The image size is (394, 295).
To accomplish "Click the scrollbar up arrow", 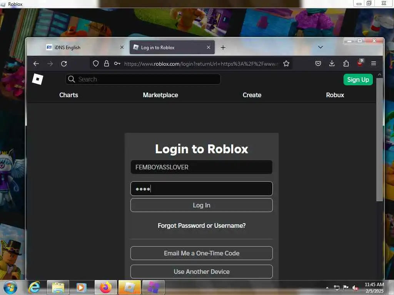I will 379,75.
